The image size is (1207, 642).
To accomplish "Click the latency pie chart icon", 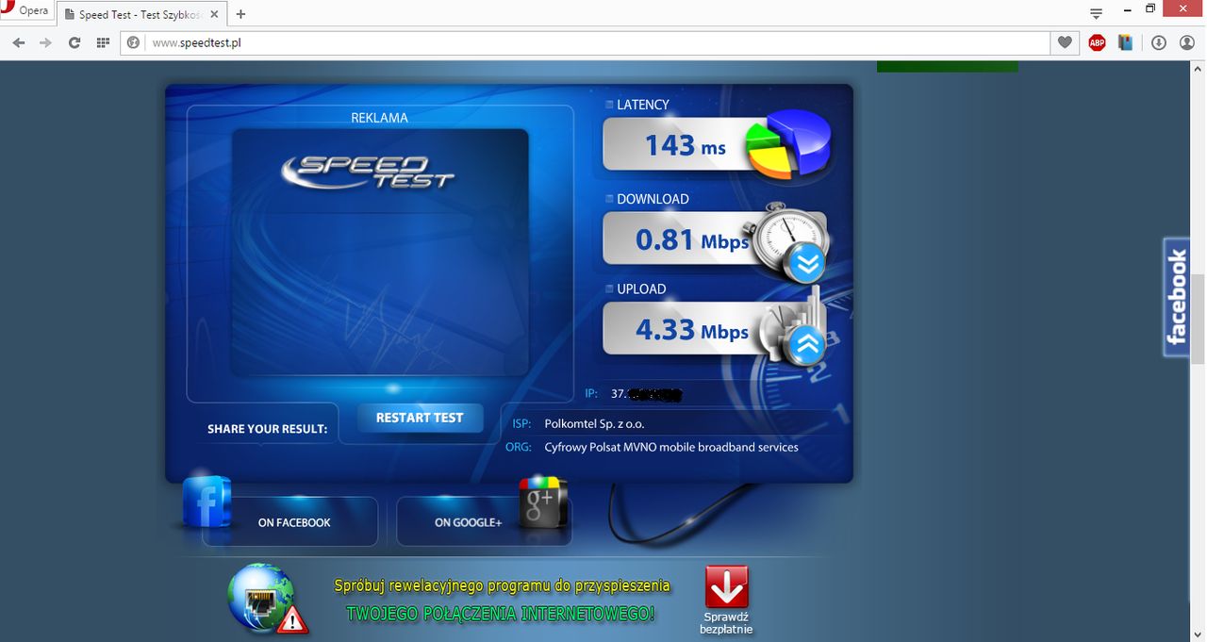I will point(788,144).
